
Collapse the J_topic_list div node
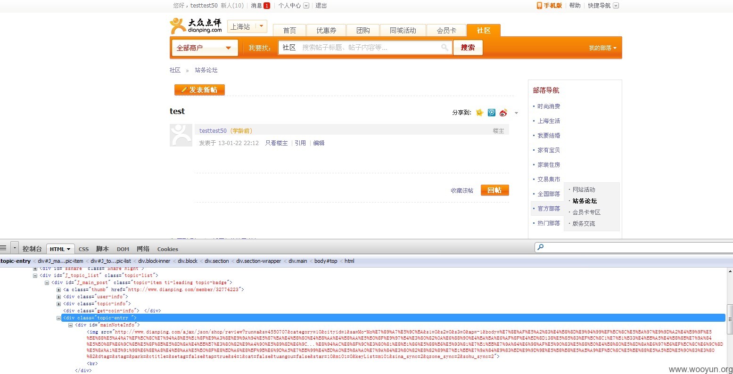pos(35,276)
